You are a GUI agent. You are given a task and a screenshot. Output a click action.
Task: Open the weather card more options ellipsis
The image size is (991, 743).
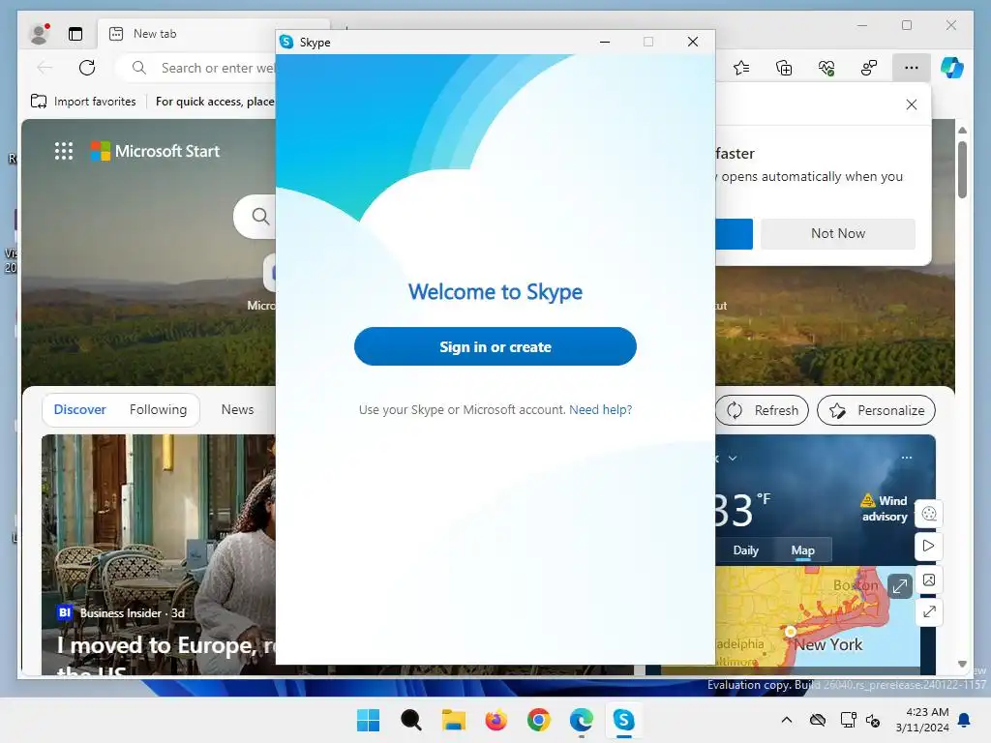pos(906,458)
